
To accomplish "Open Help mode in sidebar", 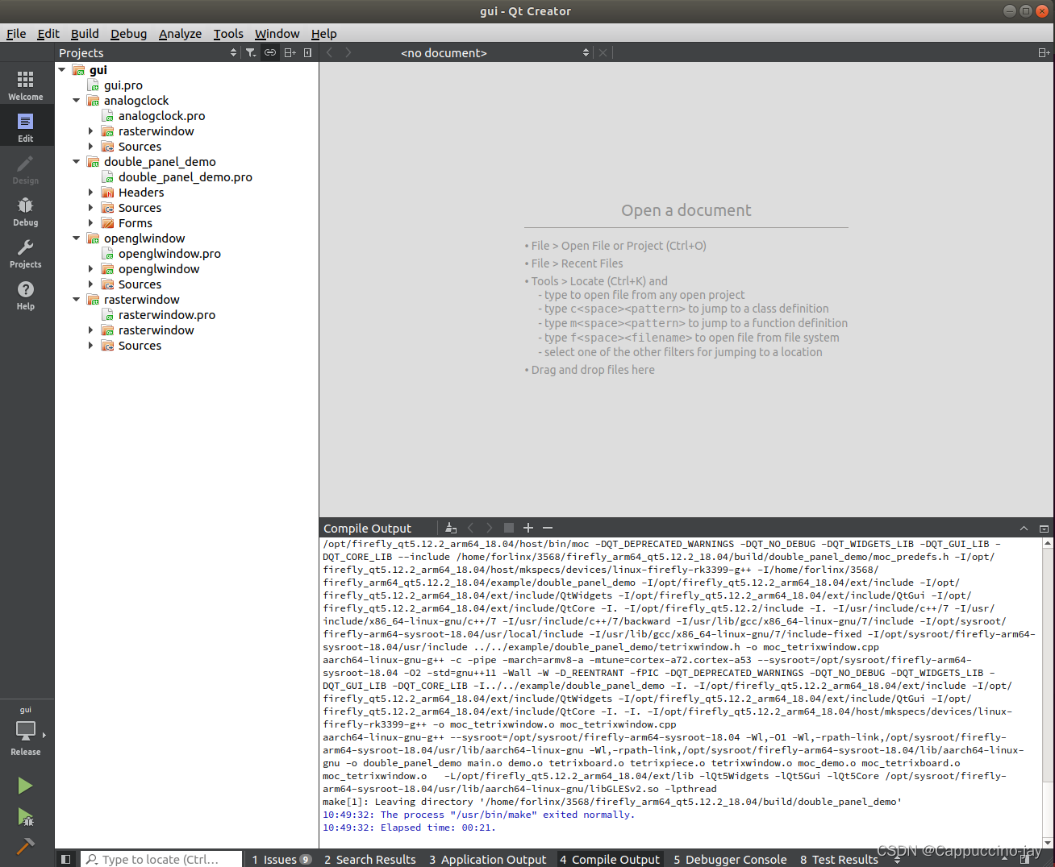I will (26, 295).
